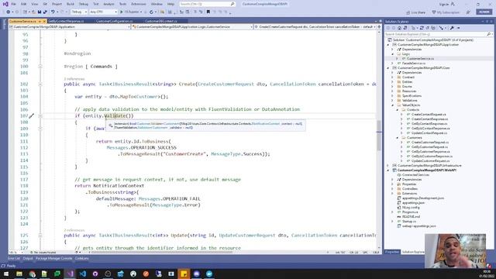Viewport: 496px width, 279px height.
Task: Click the split editor icon
Action: (x=379, y=27)
